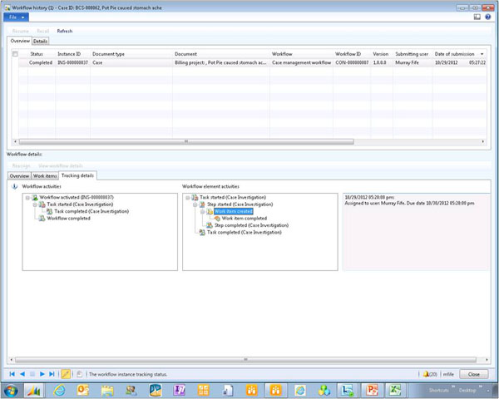This screenshot has height=399, width=499.
Task: Sort by the Instance ID column header
Action: (x=71, y=54)
